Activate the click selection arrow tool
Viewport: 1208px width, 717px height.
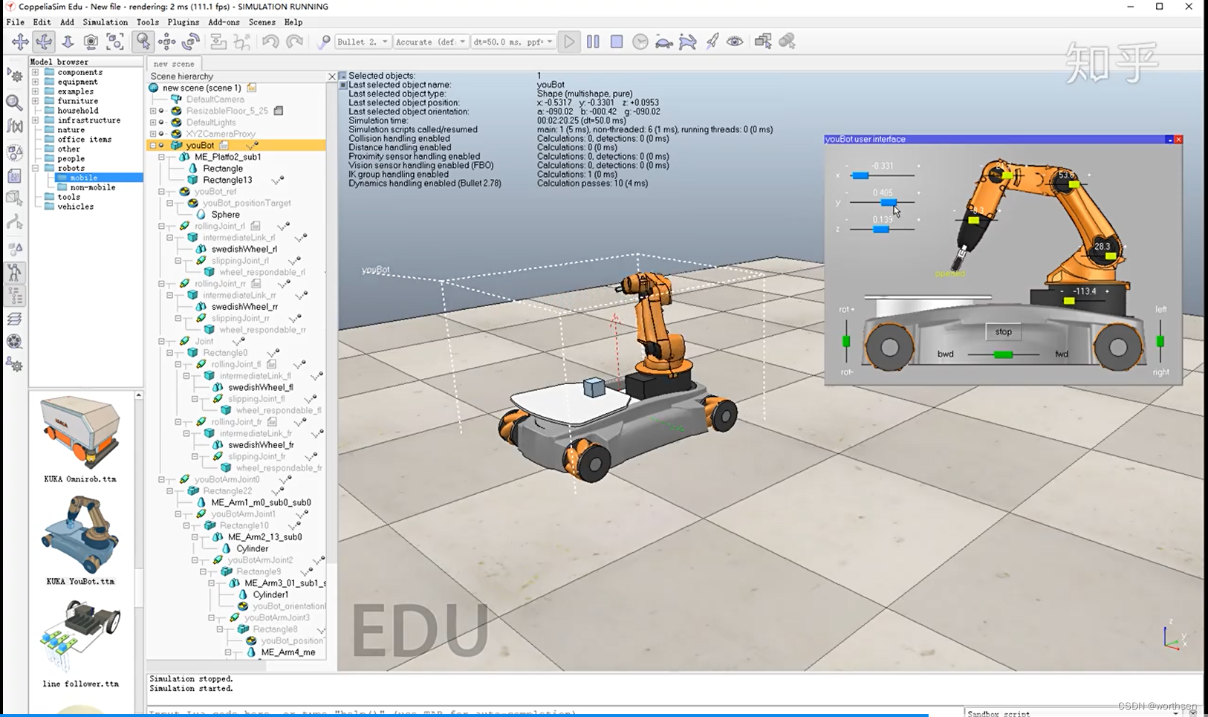(x=143, y=42)
